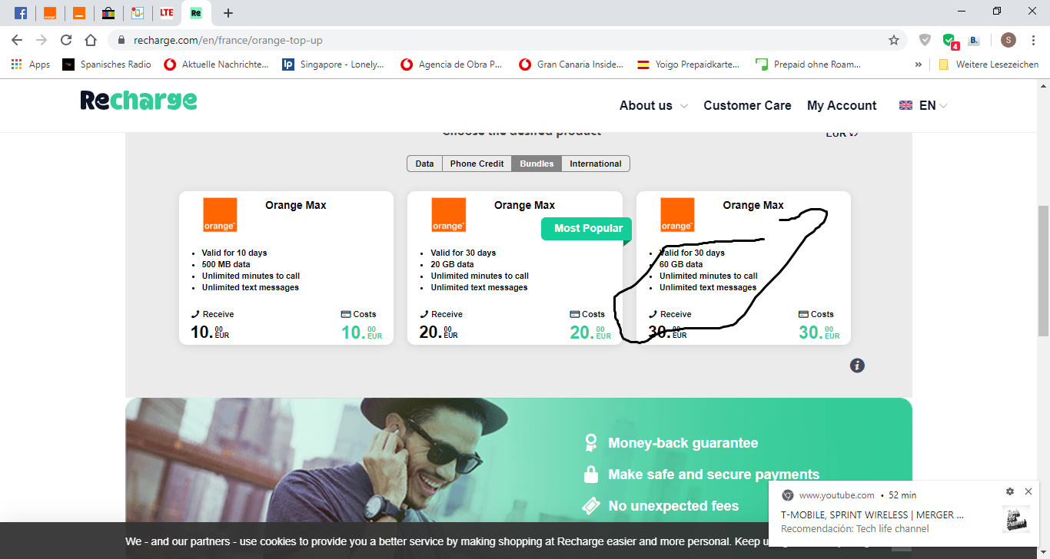Viewport: 1050px width, 559px height.
Task: Close the YouTube notification
Action: (1028, 491)
